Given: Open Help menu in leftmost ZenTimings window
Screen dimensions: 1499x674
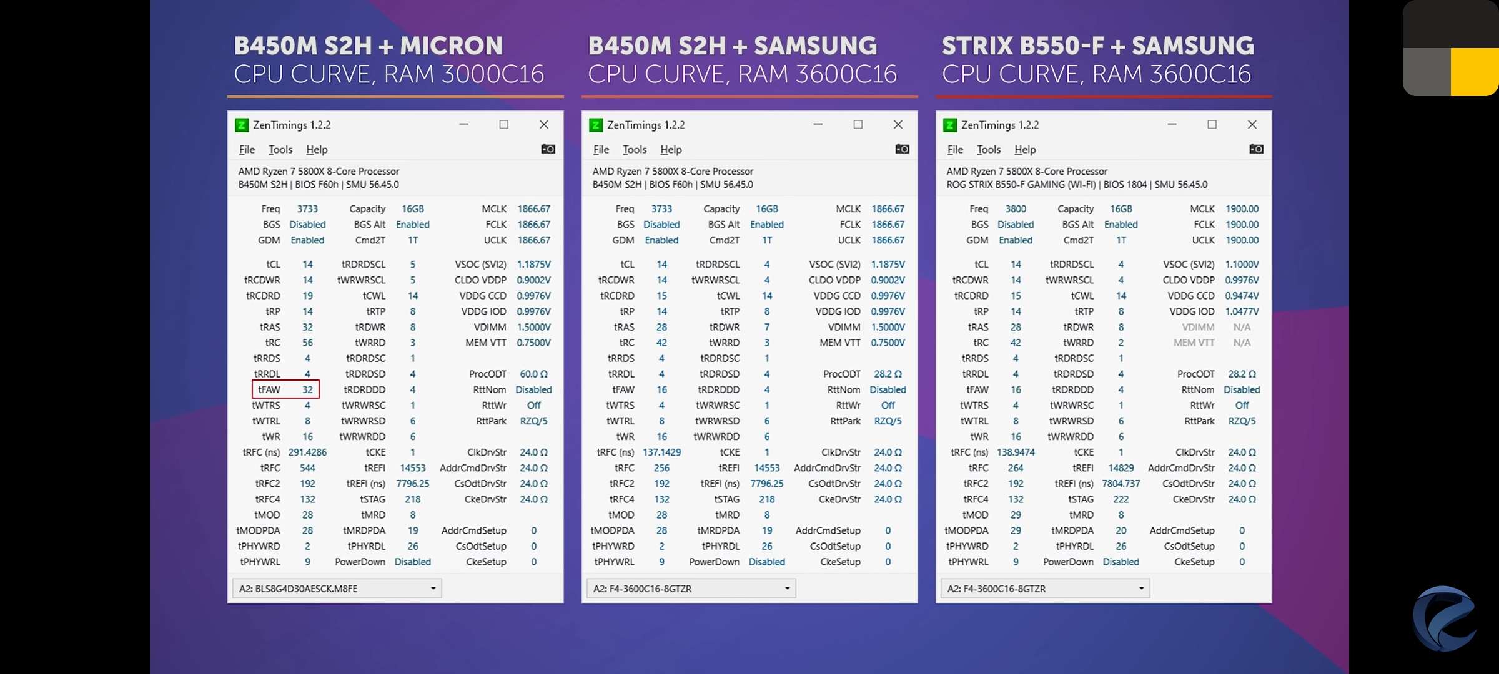Looking at the screenshot, I should click(317, 150).
